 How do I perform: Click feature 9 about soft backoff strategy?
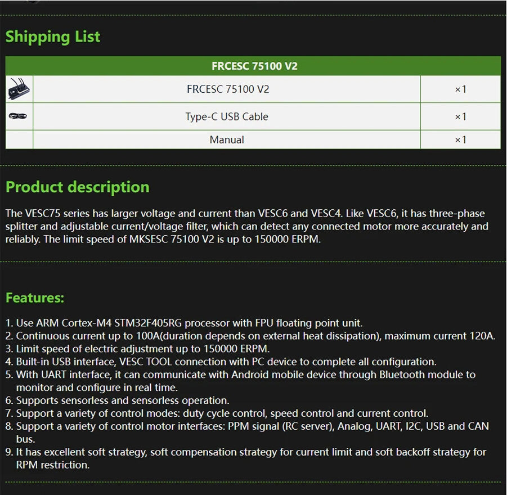click(x=246, y=458)
